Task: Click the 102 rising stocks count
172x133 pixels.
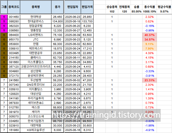Action: [x=112, y=12]
